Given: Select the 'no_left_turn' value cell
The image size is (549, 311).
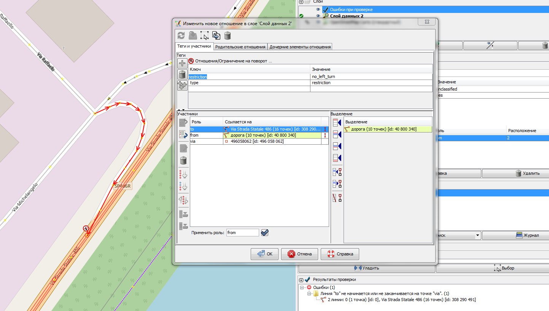Looking at the screenshot, I should coord(371,77).
